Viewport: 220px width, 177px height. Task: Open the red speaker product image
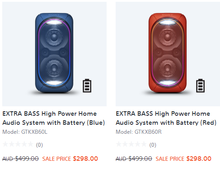click(168, 54)
